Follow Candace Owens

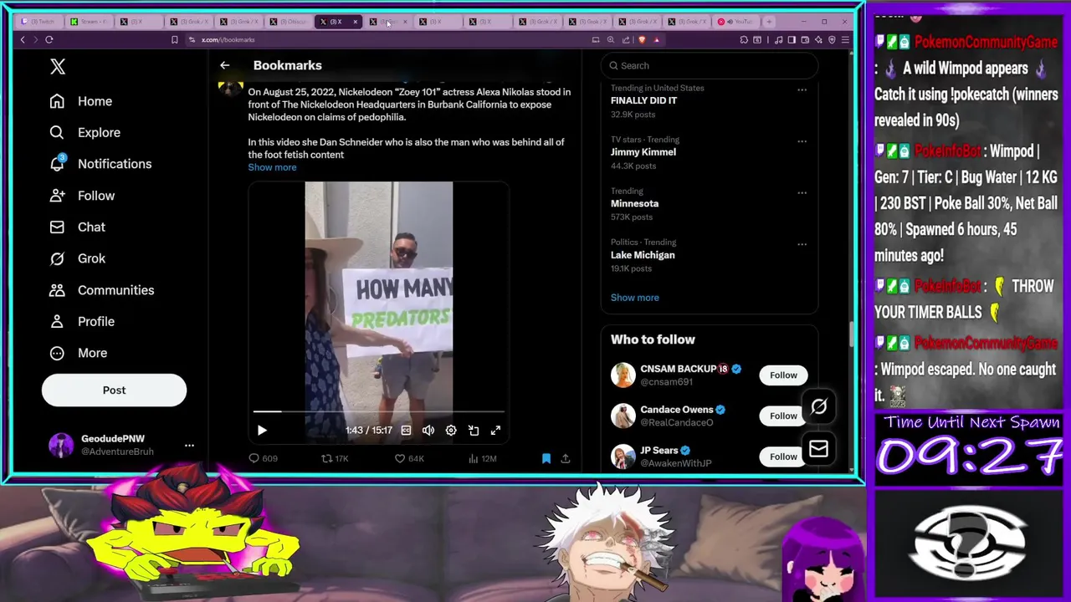tap(783, 416)
